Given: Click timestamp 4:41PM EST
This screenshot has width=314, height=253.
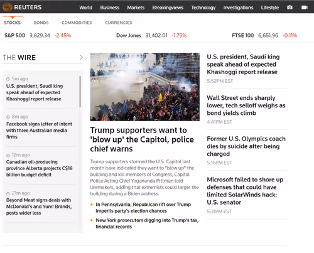Looking at the screenshot, I should pos(219,122).
